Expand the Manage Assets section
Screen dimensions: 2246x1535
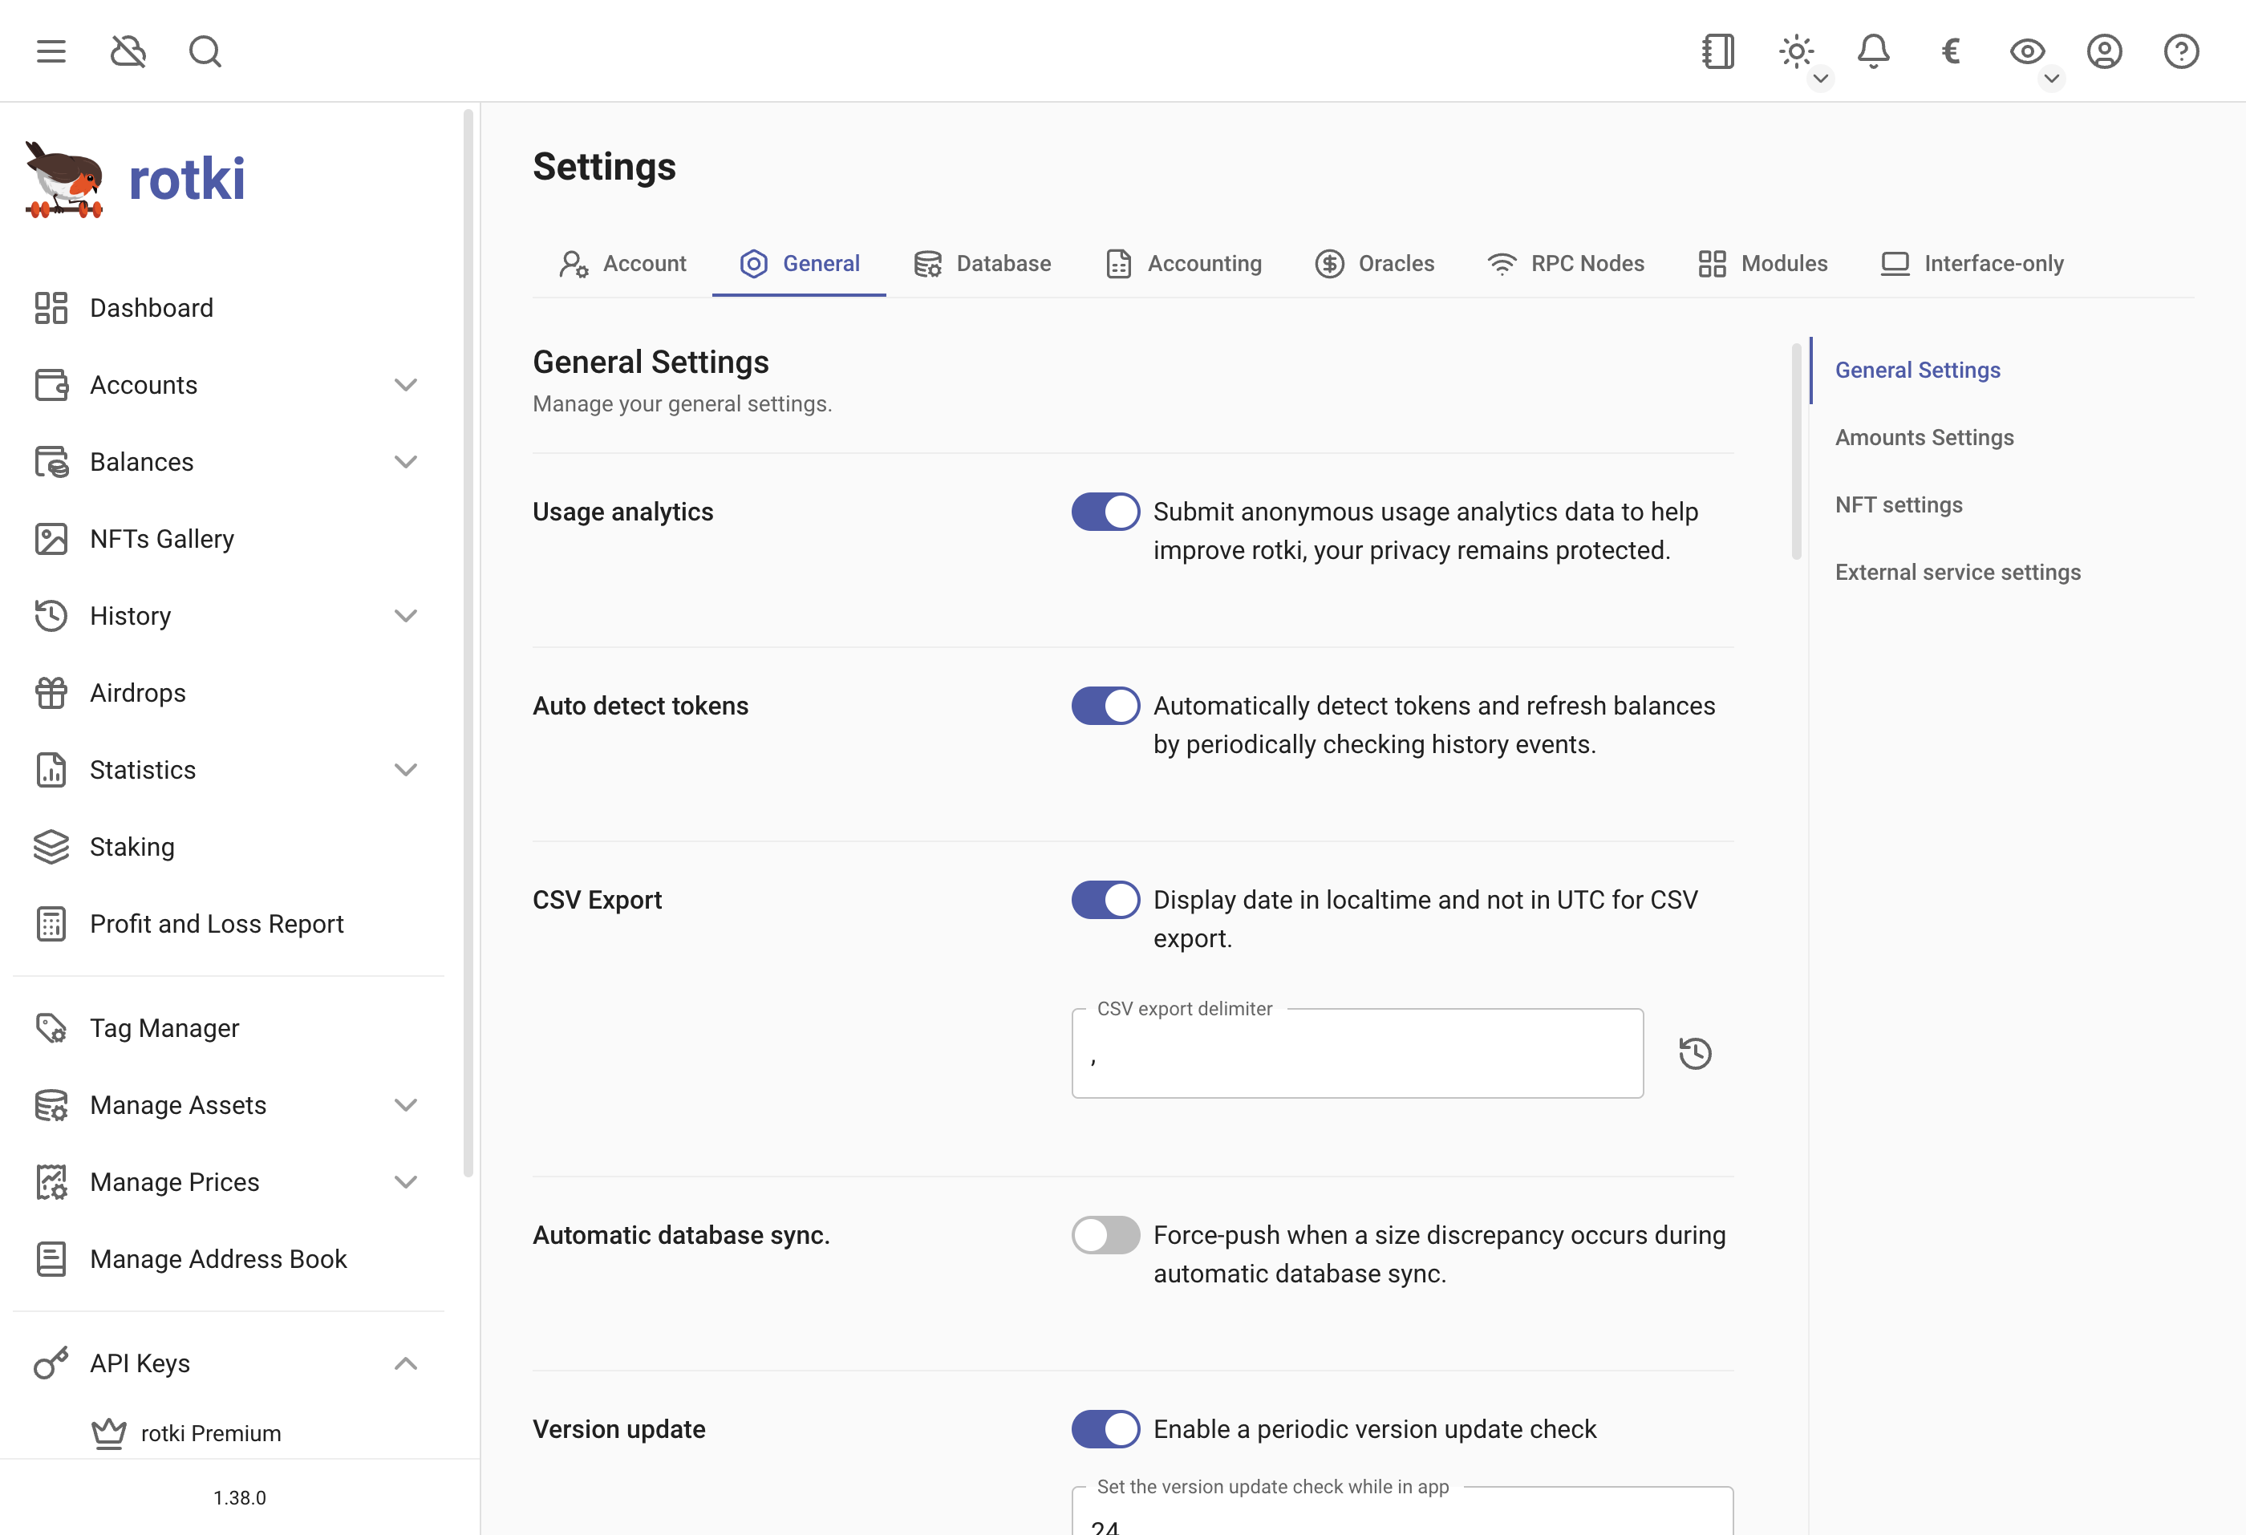[x=229, y=1105]
